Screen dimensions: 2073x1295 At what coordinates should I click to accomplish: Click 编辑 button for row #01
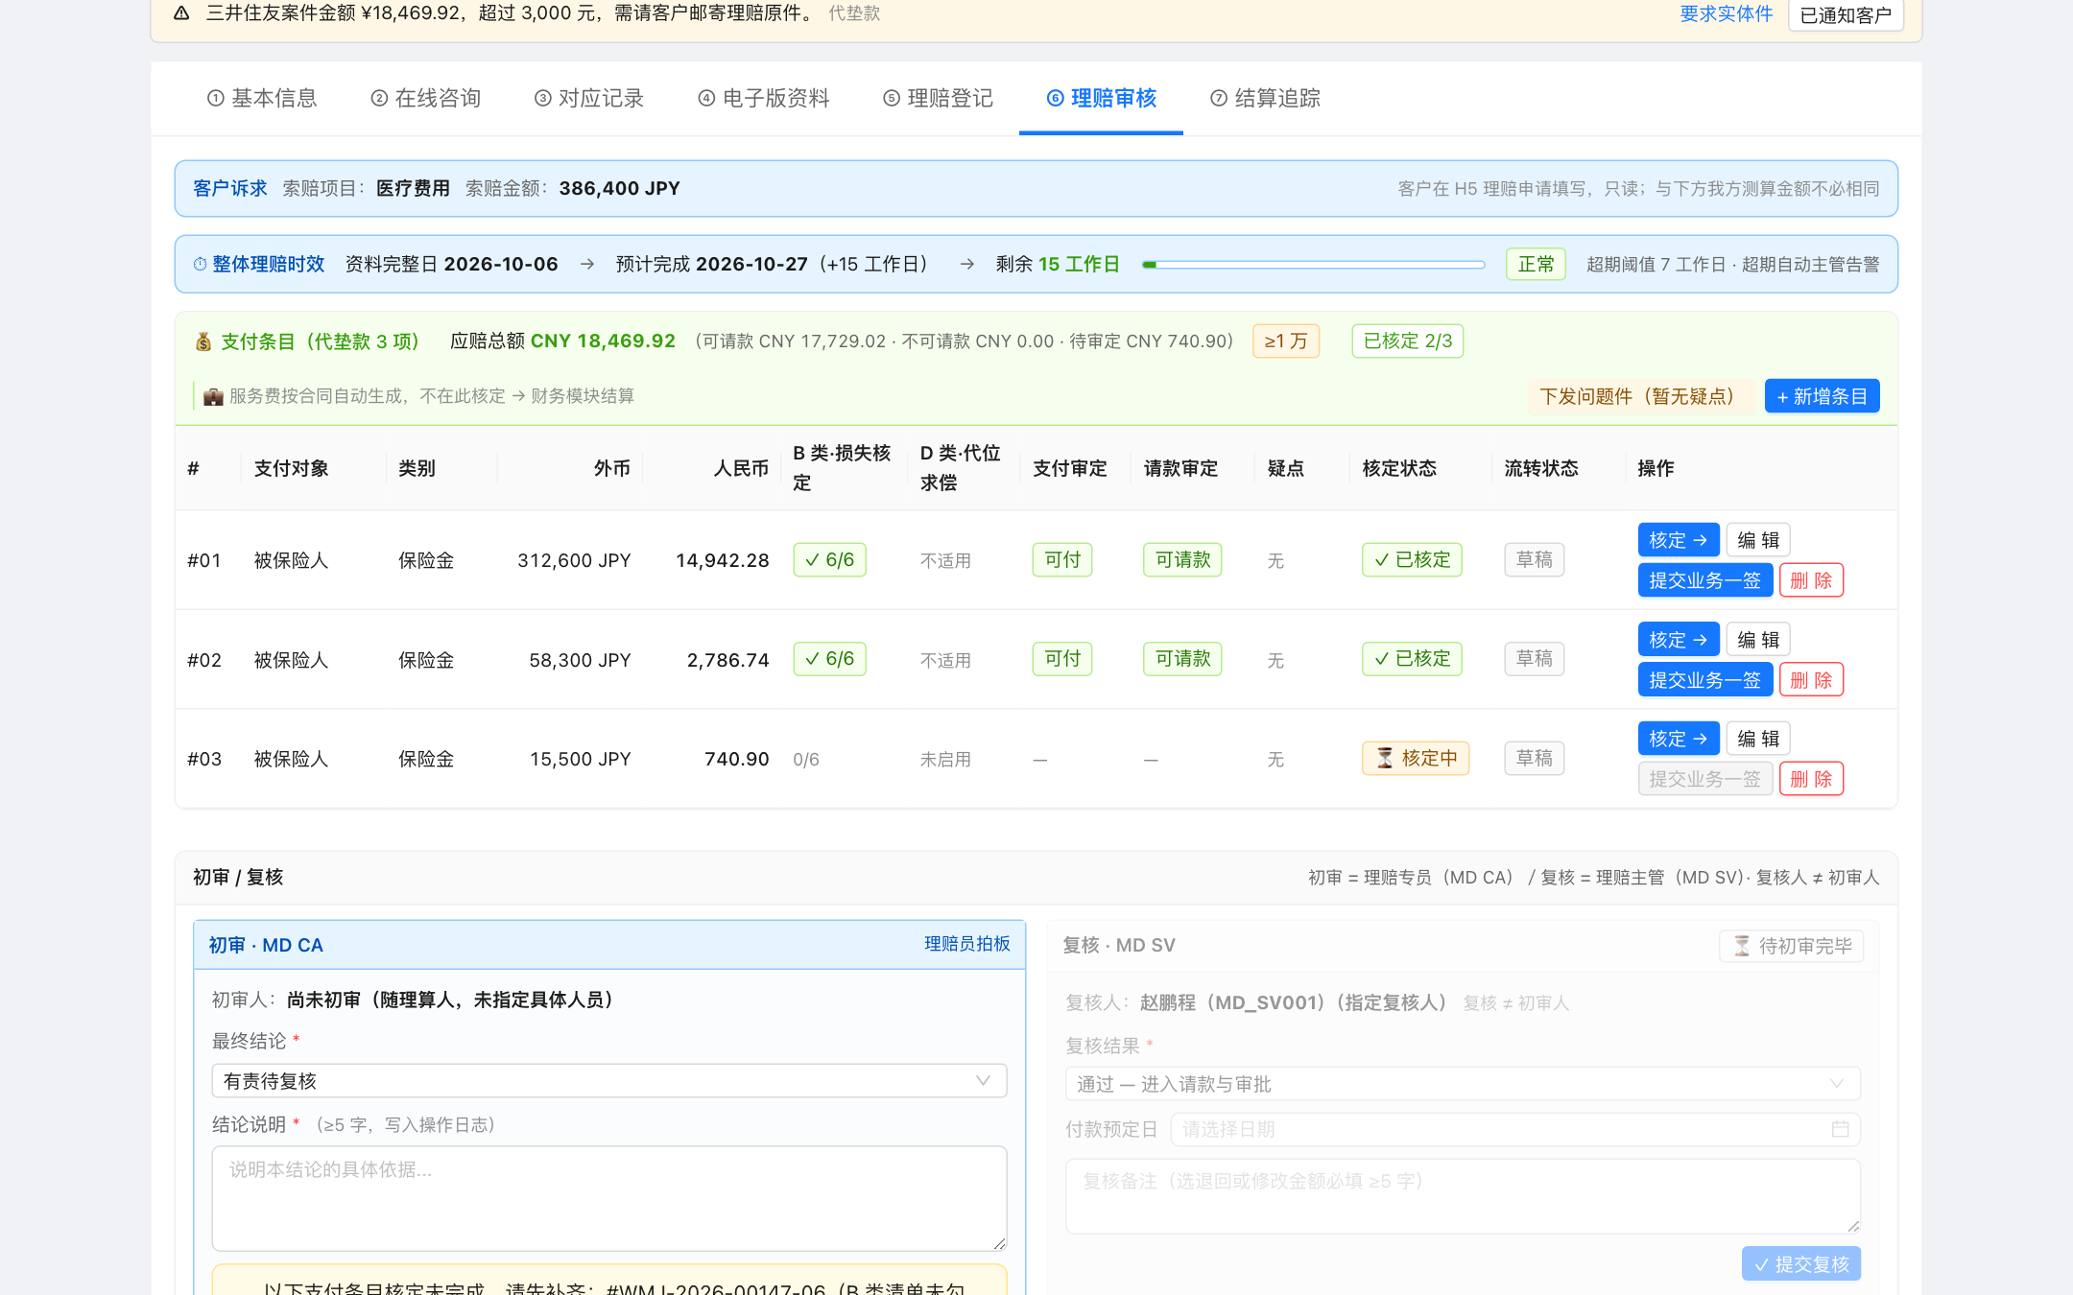pyautogui.click(x=1758, y=540)
